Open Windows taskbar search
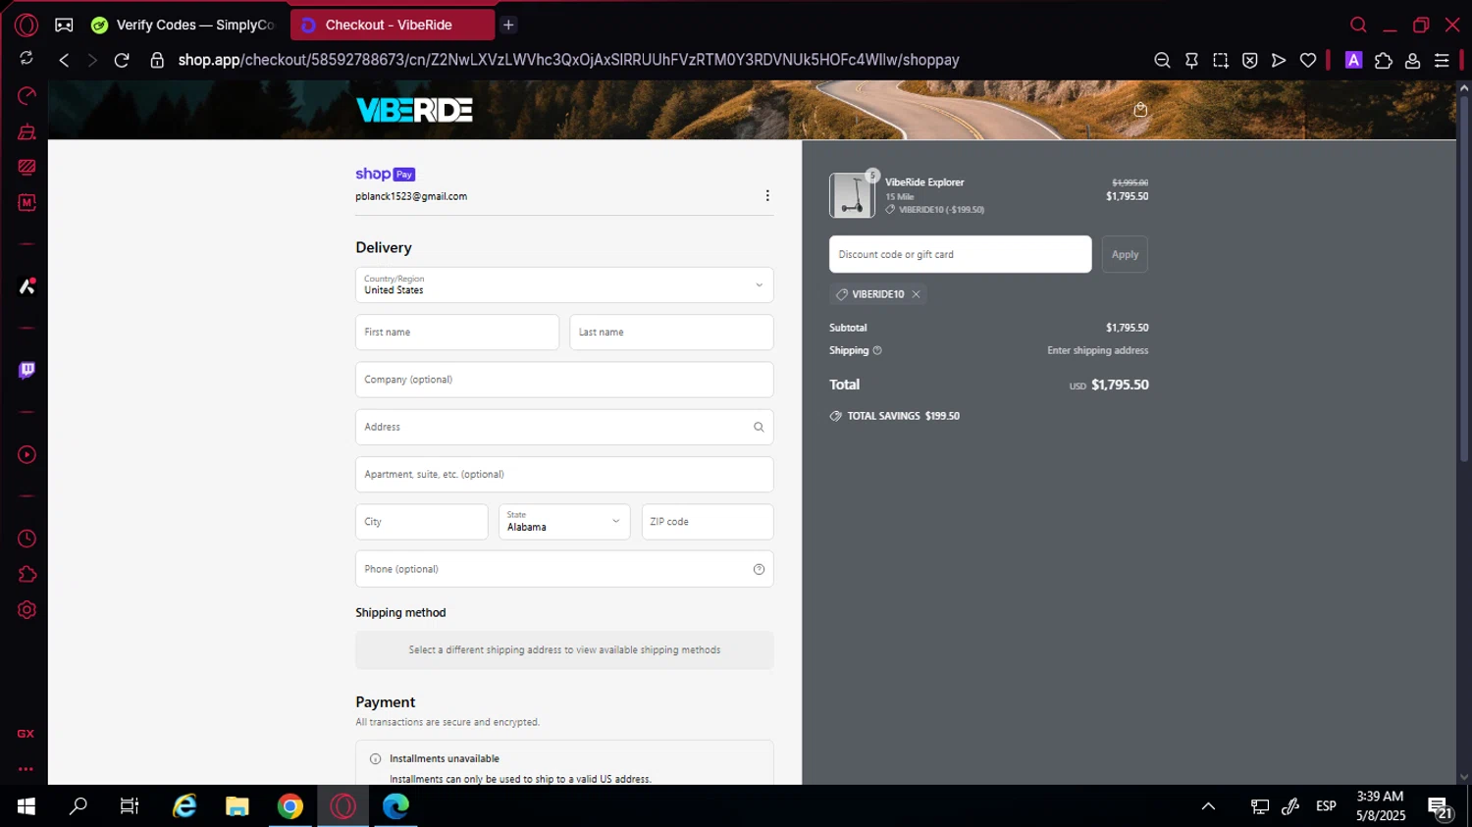This screenshot has height=827, width=1472. 79,806
